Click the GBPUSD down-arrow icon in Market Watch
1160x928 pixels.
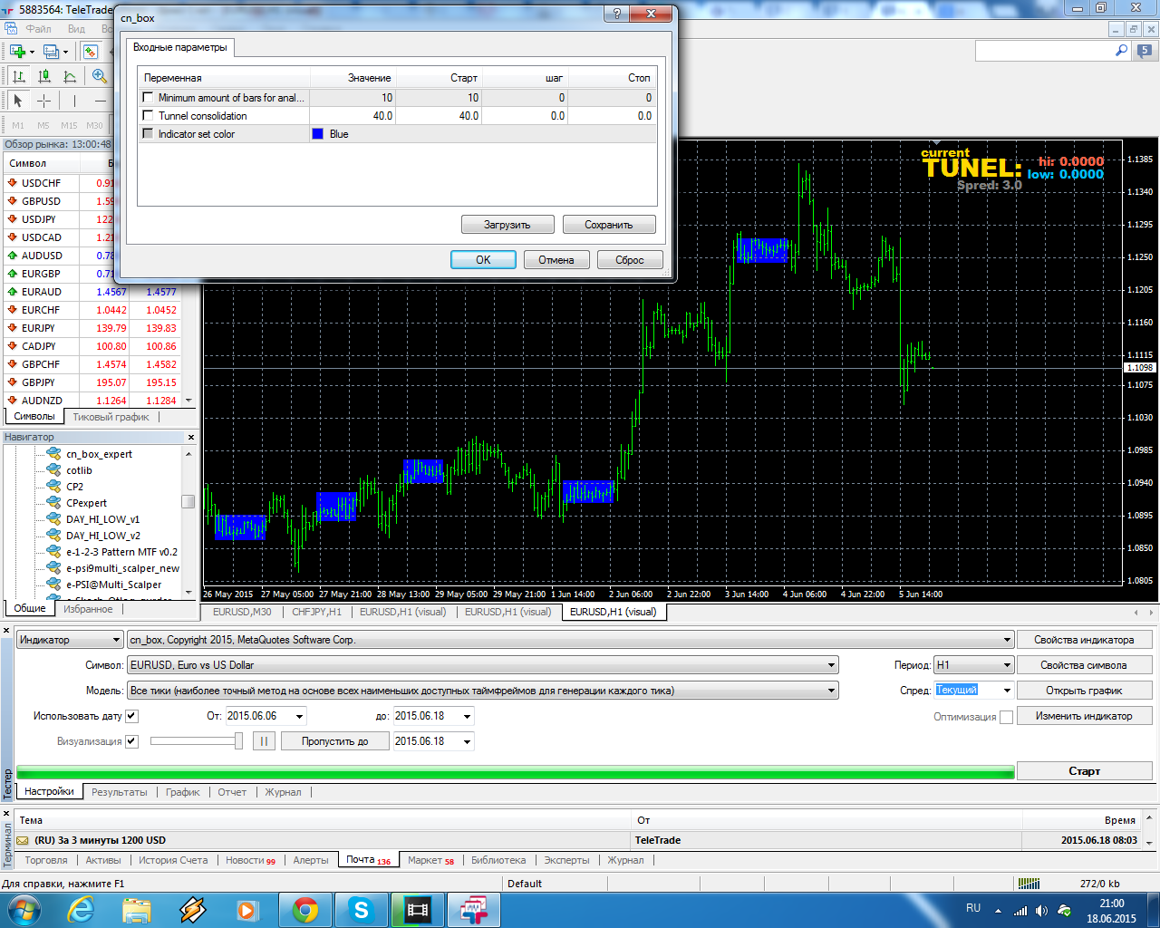pos(13,201)
